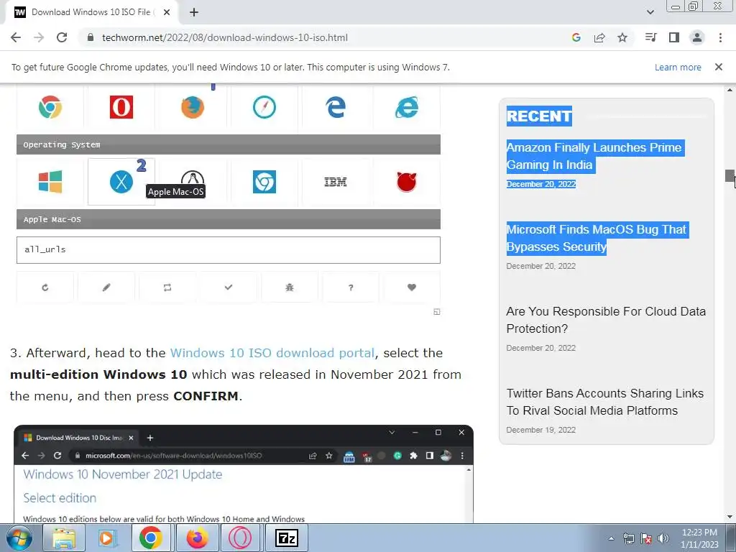This screenshot has width=736, height=552.
Task: Click the Apple Mac-OS section bar
Action: 228,219
